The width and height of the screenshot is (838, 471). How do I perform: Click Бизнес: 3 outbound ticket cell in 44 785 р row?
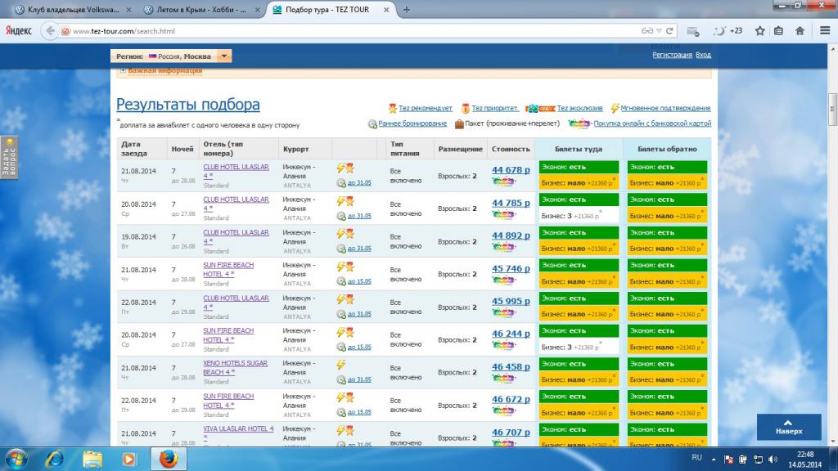[579, 216]
